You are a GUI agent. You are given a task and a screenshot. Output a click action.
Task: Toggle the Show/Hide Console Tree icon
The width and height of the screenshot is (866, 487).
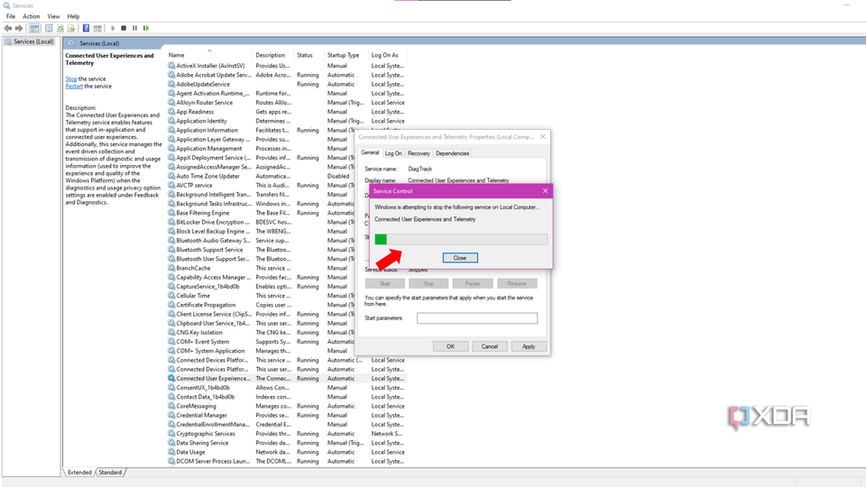(x=35, y=28)
